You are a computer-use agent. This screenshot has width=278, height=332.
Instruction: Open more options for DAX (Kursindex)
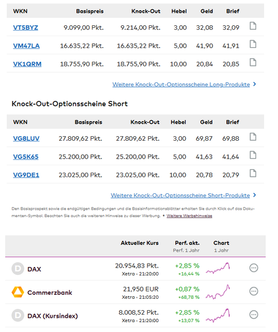click(x=253, y=315)
